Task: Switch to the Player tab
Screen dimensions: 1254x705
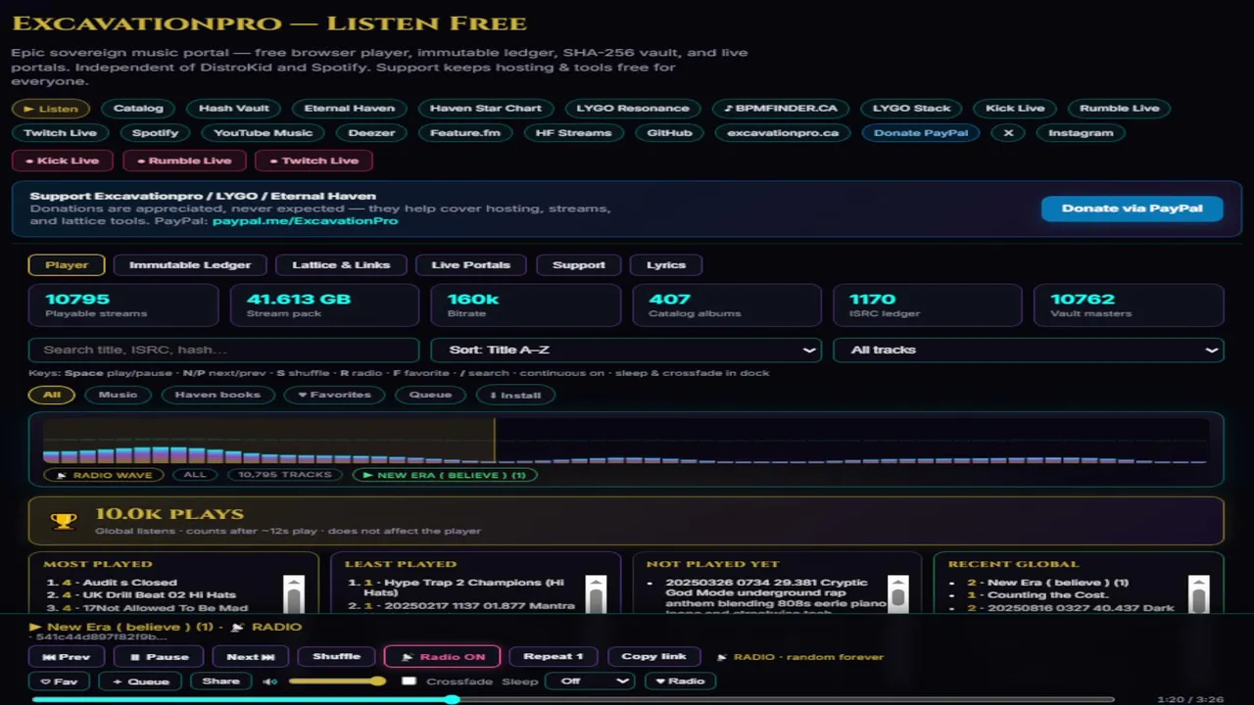Action: click(67, 265)
